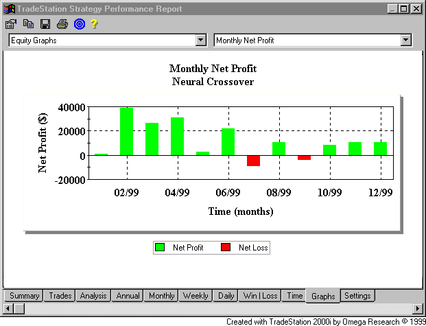Image resolution: width=426 pixels, height=326 pixels.
Task: Open the Win | Loss tab
Action: (x=260, y=296)
